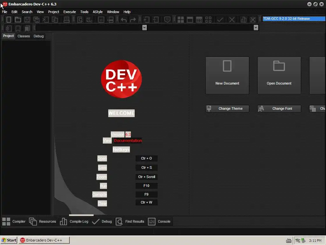The image size is (326, 245).
Task: Click the 'F10' Run hotkey label
Action: point(146,186)
